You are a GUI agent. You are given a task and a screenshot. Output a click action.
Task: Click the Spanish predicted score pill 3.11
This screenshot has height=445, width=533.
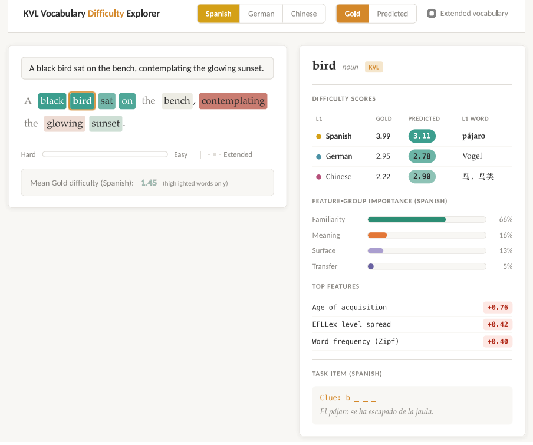coord(422,136)
